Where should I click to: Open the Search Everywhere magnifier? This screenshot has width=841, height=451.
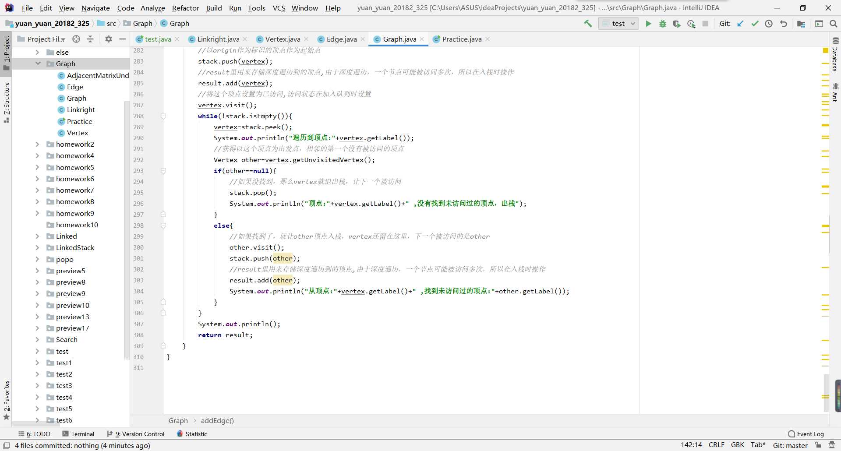(x=834, y=24)
